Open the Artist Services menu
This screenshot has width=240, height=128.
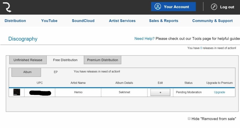point(122,21)
